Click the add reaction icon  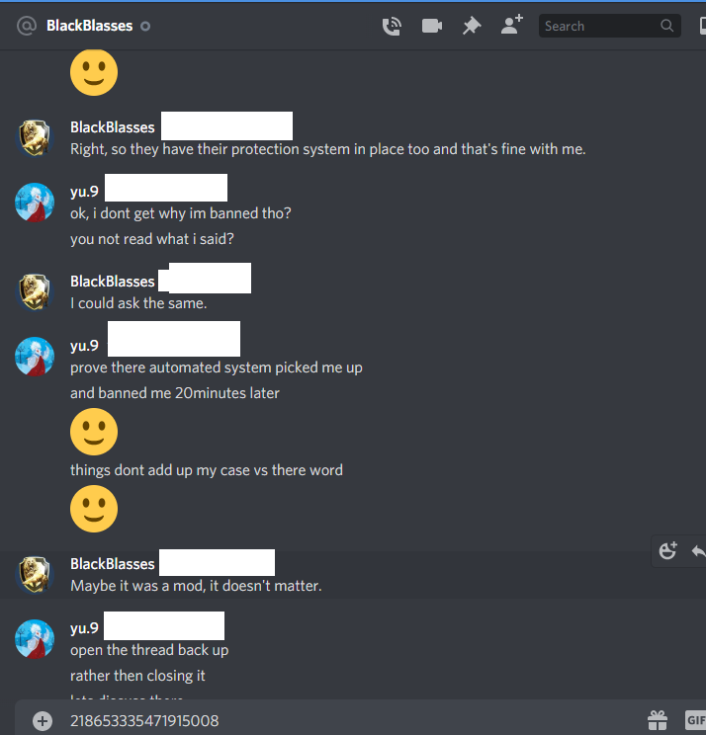tap(668, 550)
